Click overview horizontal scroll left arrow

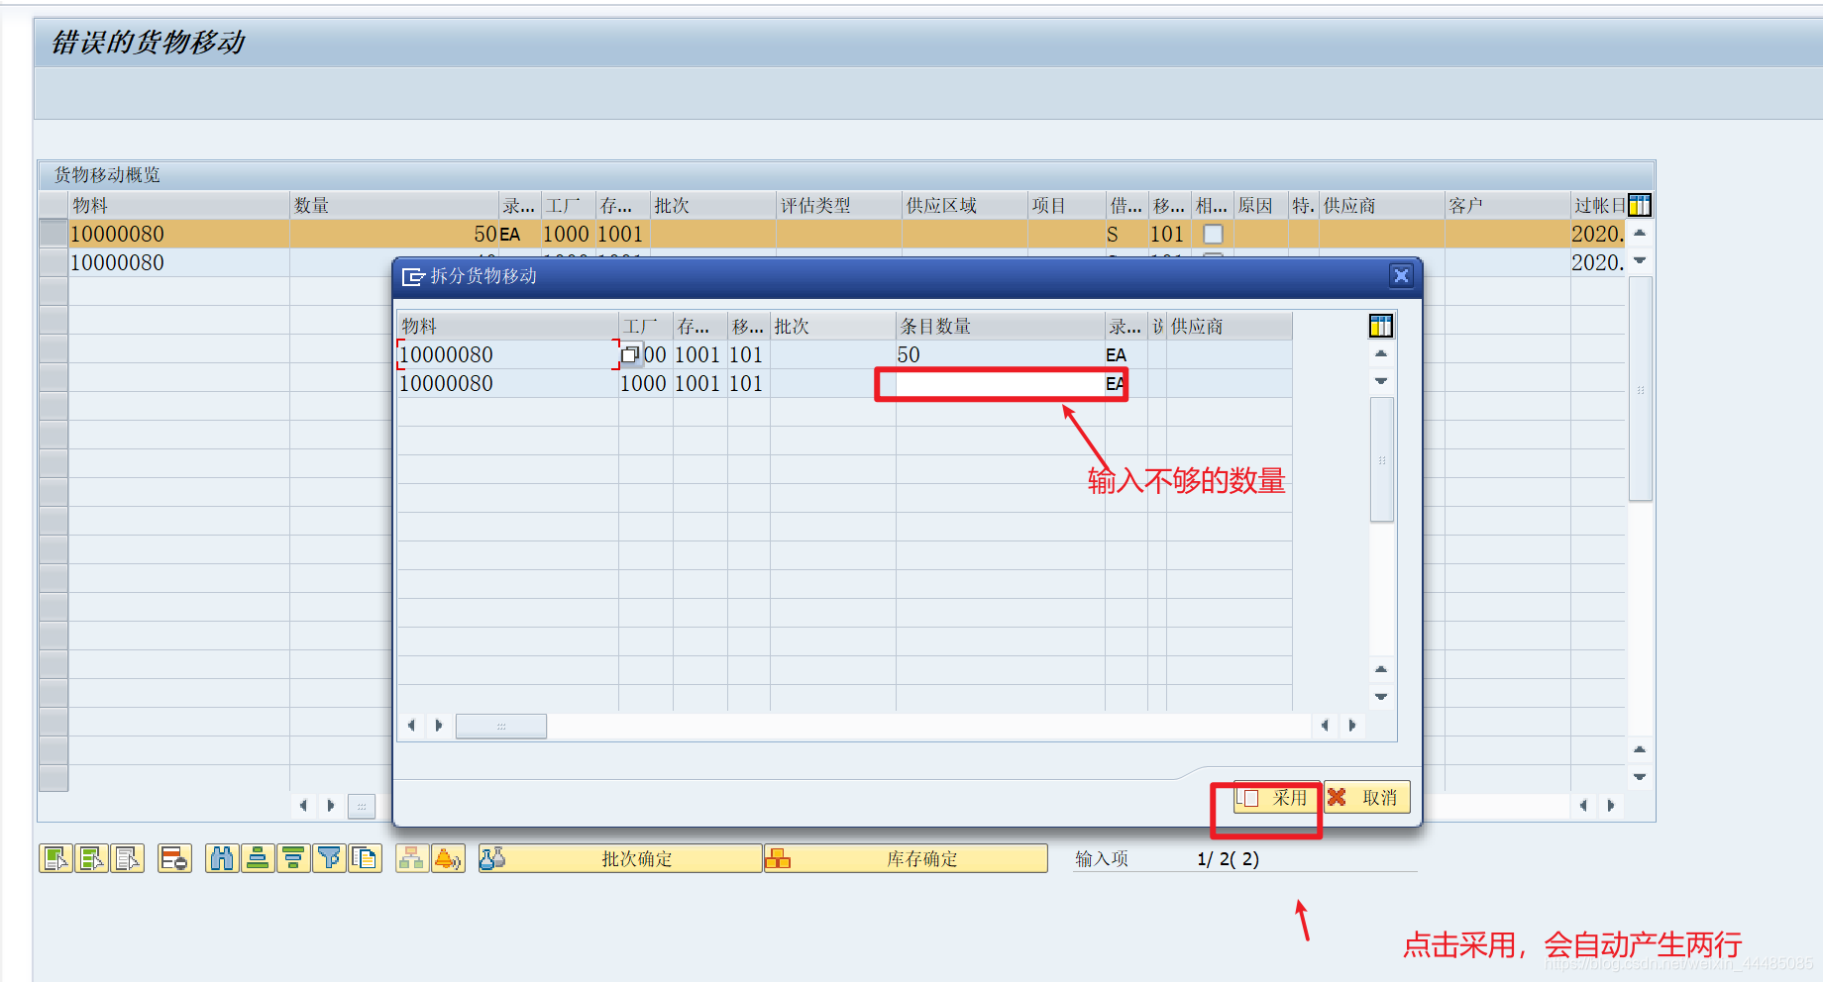click(303, 805)
